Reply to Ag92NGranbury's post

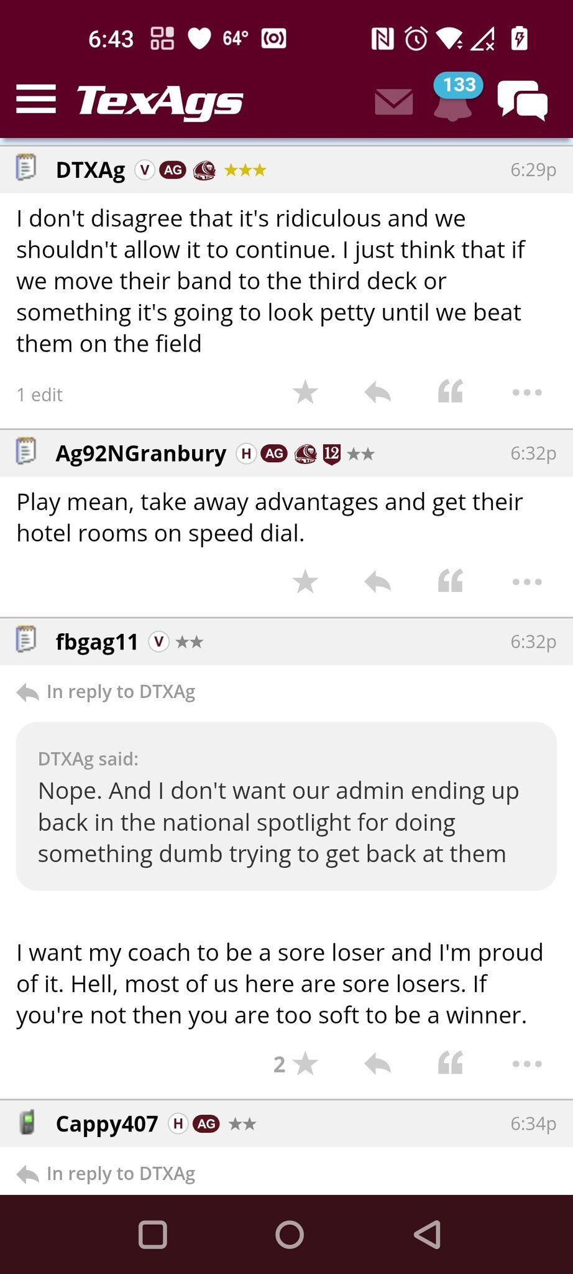[377, 582]
